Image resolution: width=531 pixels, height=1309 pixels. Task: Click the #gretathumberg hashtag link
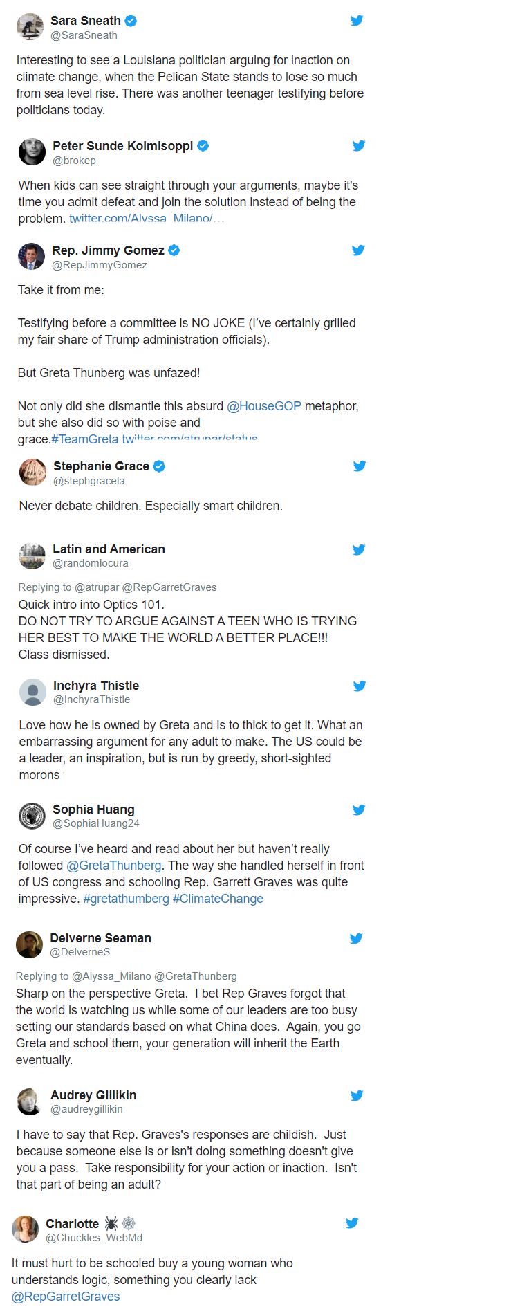(126, 899)
